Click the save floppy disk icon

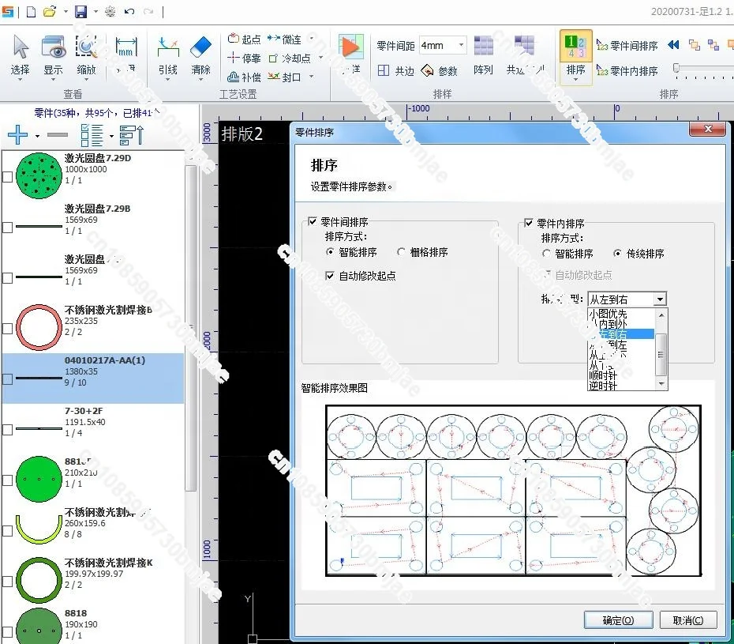(x=81, y=11)
